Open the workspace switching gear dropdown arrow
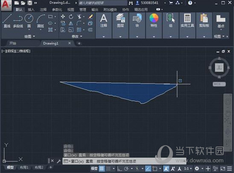Screen dimensions: 234x173 (202, 169)
